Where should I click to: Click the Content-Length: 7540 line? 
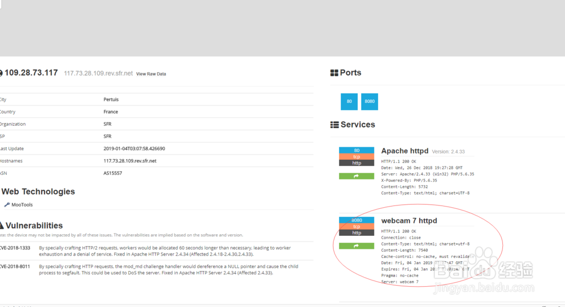click(405, 251)
